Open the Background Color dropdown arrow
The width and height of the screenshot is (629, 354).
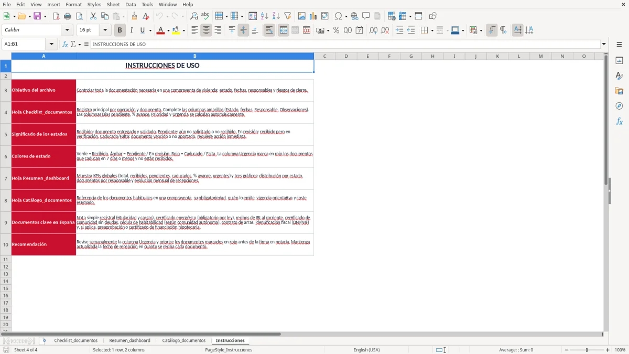click(183, 30)
